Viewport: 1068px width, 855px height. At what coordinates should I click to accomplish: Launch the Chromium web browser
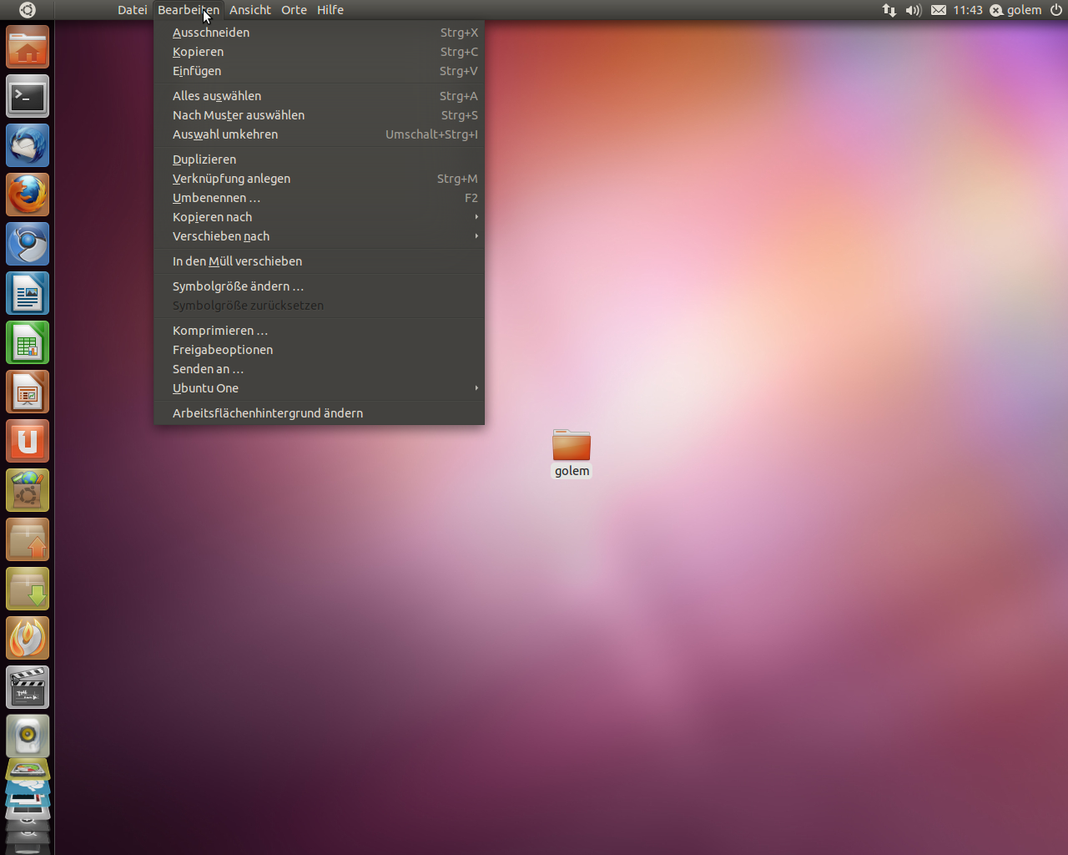point(28,244)
